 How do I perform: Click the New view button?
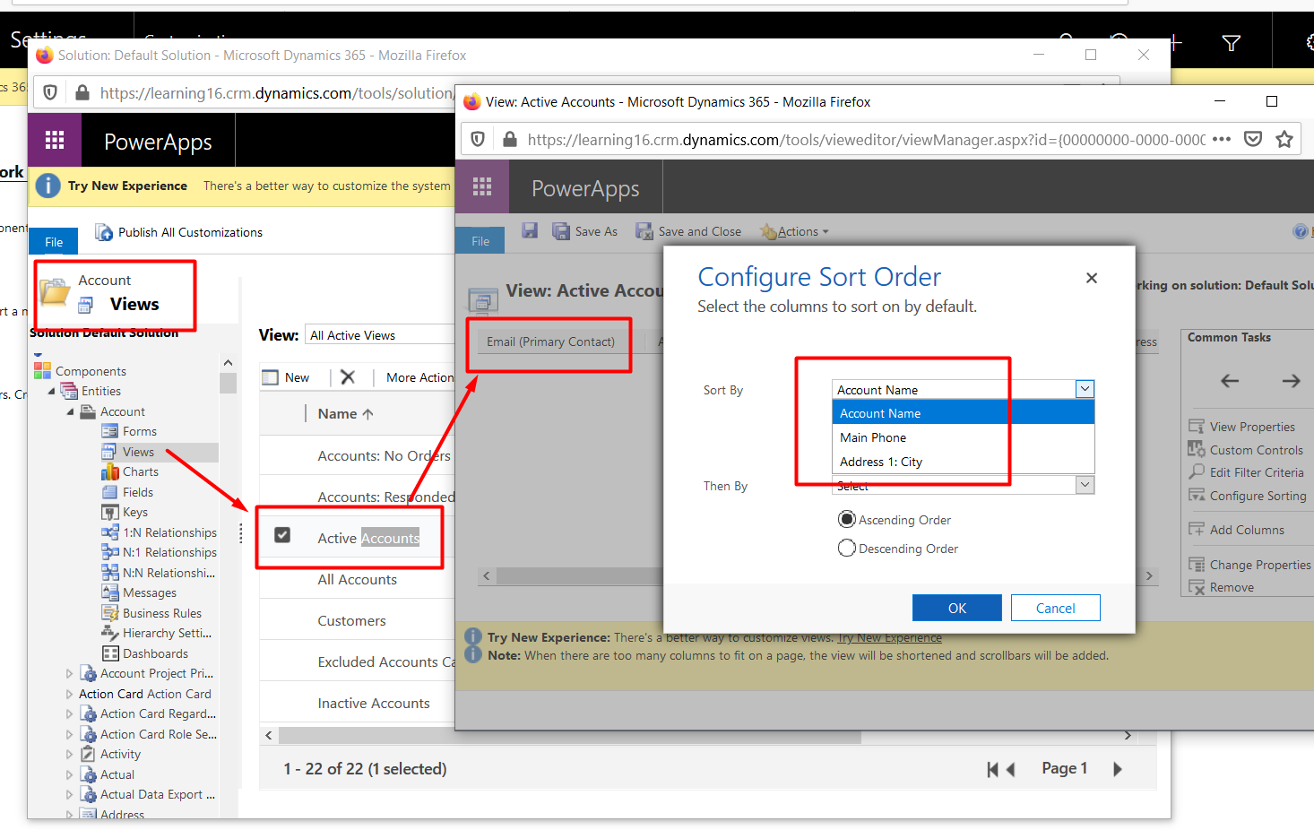click(286, 377)
